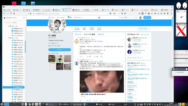Follow the third suggested user そらまめ
Viewport: 188px width, 106px height.
pos(137,53)
